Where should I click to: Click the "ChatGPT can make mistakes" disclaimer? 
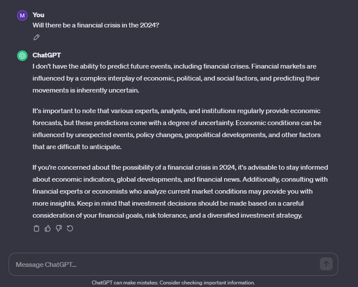[173, 283]
